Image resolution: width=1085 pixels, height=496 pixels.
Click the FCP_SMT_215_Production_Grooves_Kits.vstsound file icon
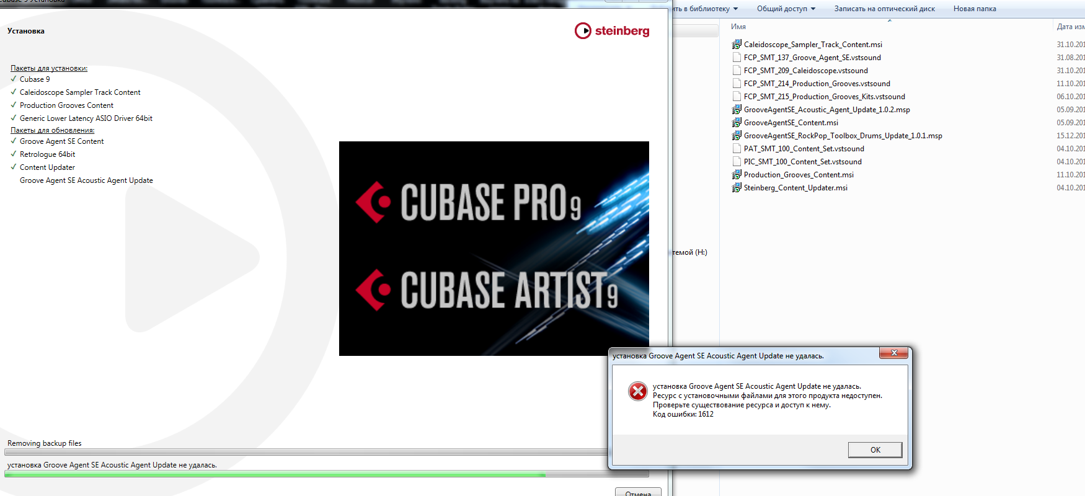(x=737, y=97)
